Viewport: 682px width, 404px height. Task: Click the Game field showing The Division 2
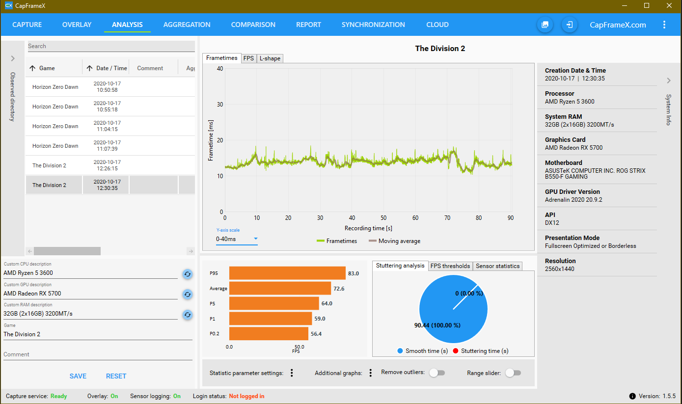click(x=98, y=334)
